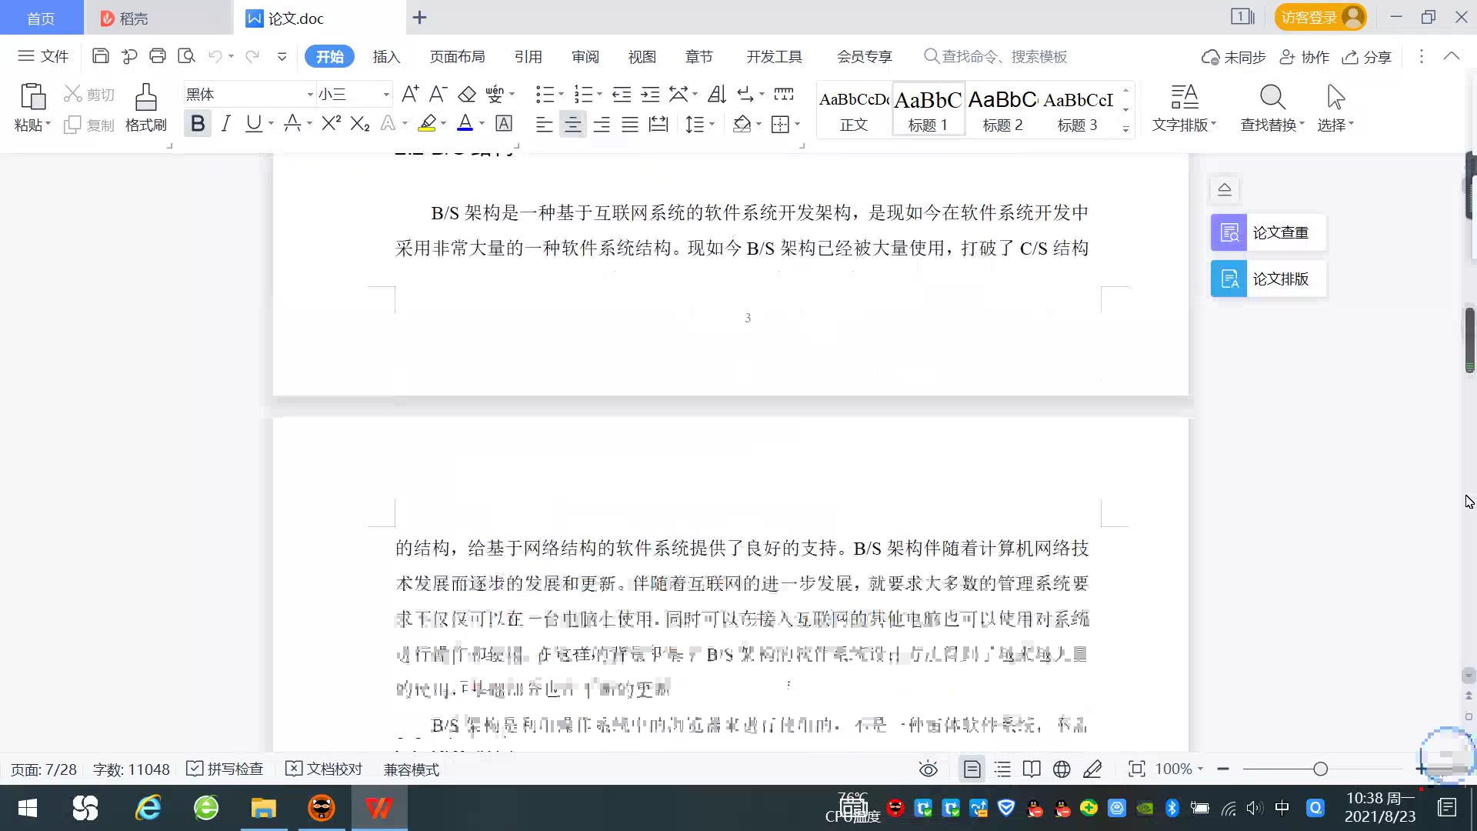This screenshot has height=831, width=1477.
Task: Click the 论文查重 button
Action: [x=1268, y=232]
